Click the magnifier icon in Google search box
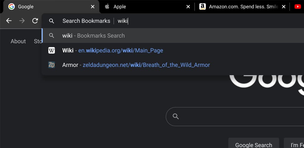The width and height of the screenshot is (304, 148). pos(176,116)
